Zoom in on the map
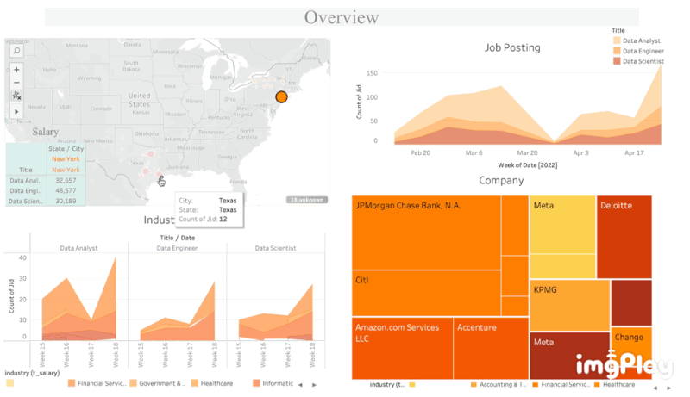This screenshot has height=397, width=690. click(x=16, y=70)
